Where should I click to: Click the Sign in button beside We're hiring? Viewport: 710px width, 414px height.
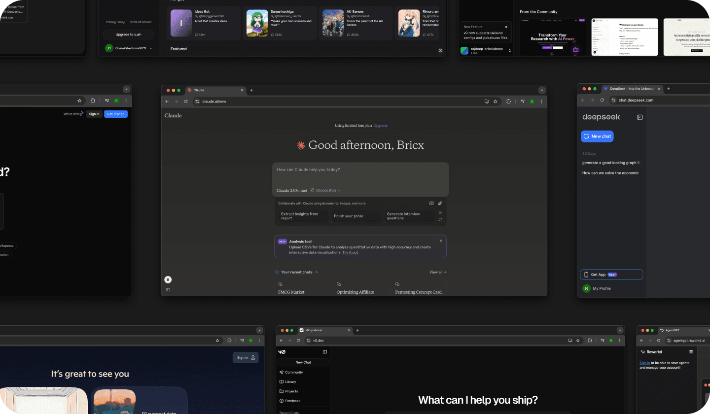94,114
